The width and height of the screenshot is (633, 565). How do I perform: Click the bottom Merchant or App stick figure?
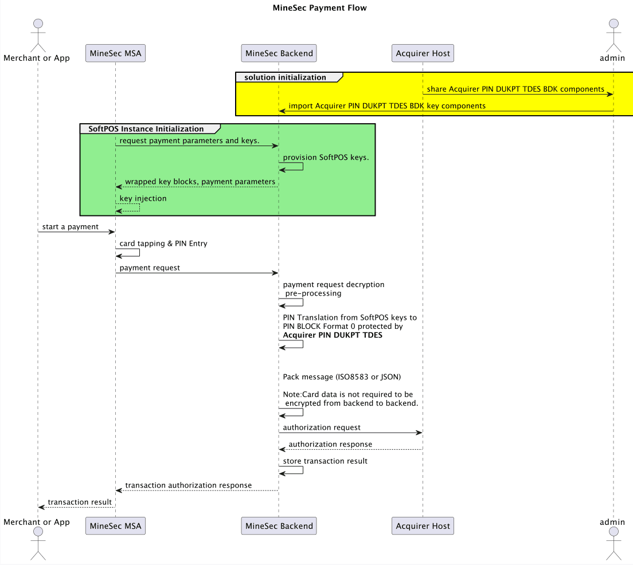click(x=37, y=544)
